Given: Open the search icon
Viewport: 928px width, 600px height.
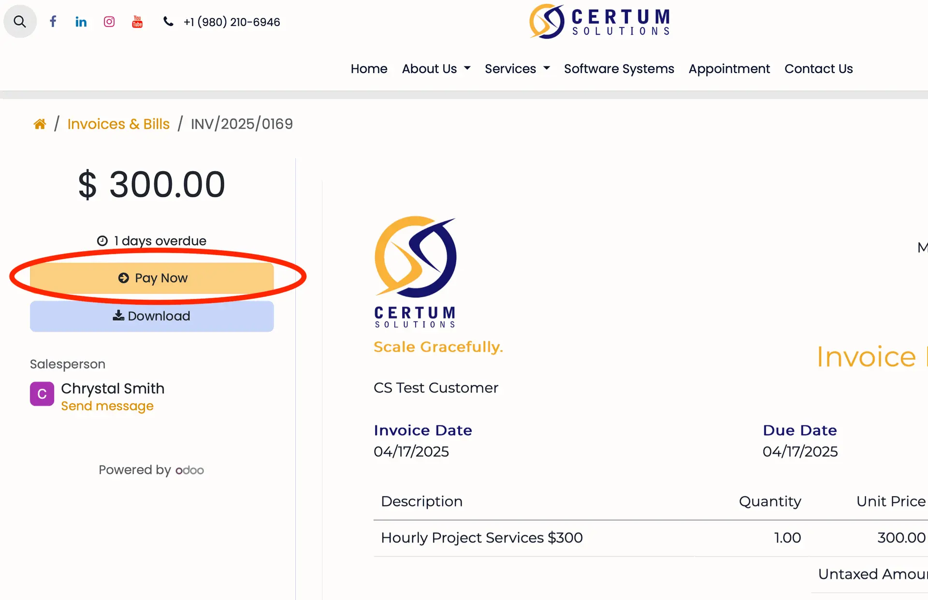Looking at the screenshot, I should click(20, 21).
